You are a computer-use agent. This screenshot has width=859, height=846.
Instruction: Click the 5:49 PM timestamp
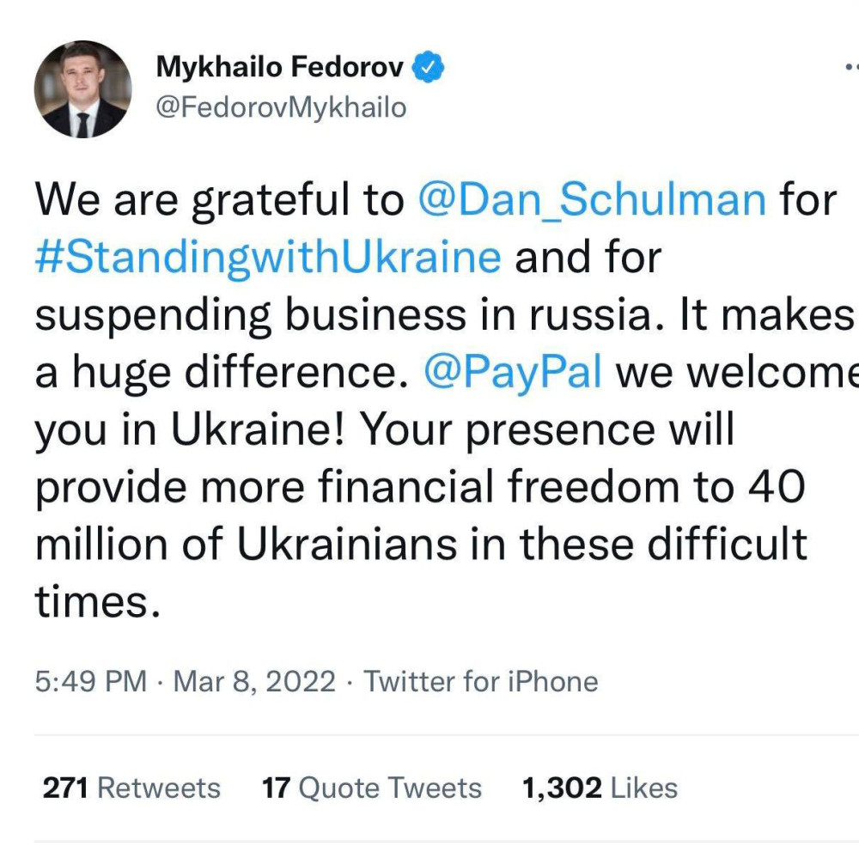point(91,682)
